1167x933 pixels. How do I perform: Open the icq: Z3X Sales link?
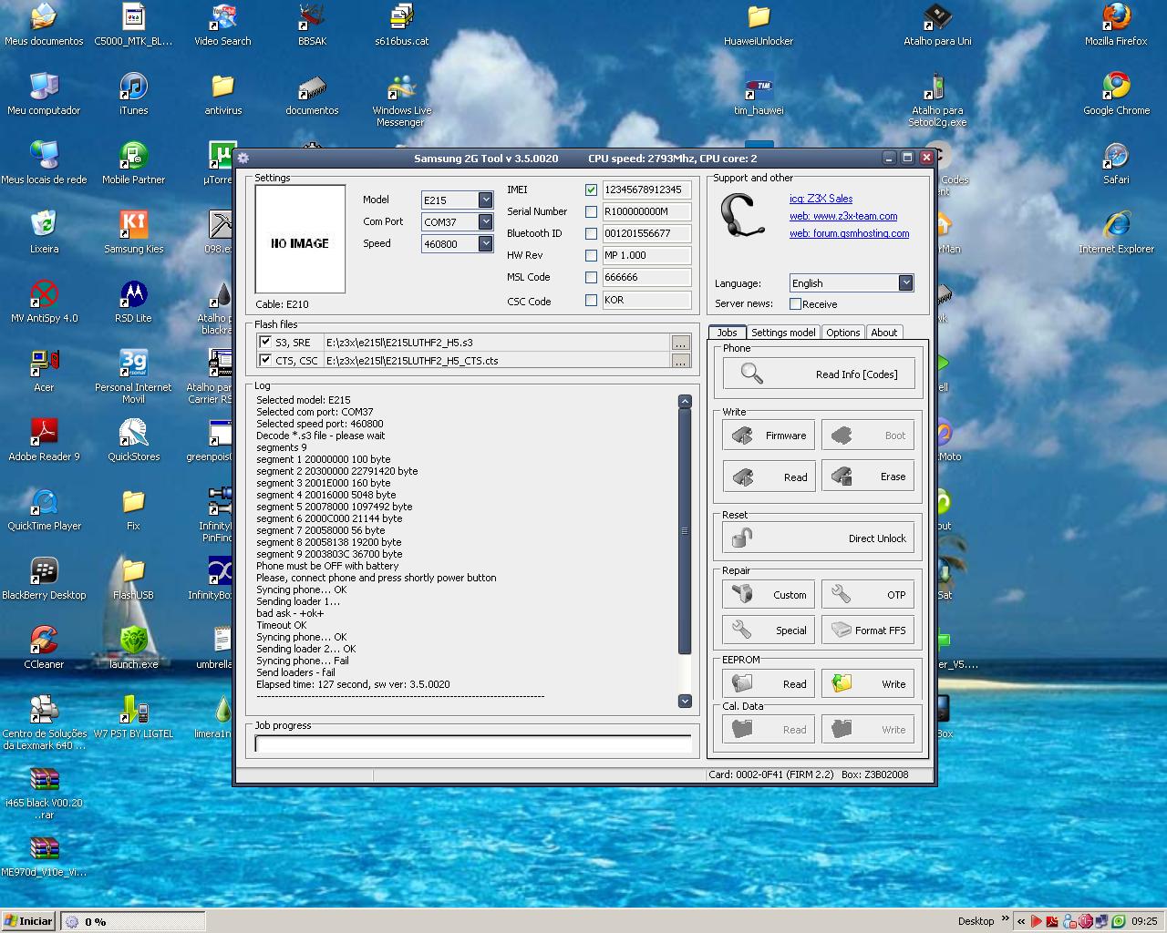[x=821, y=199]
